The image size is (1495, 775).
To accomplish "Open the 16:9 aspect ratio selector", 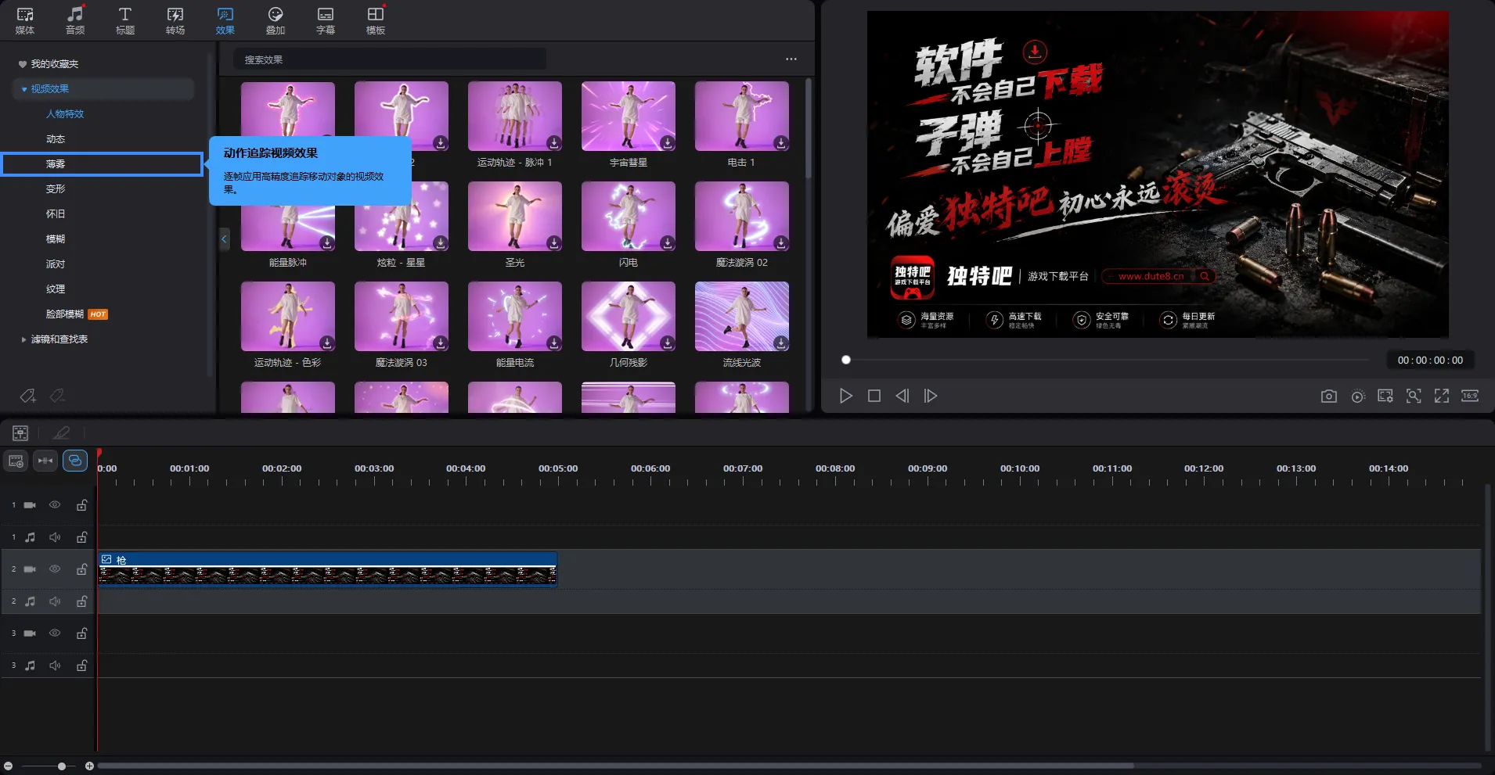I will pos(1470,396).
